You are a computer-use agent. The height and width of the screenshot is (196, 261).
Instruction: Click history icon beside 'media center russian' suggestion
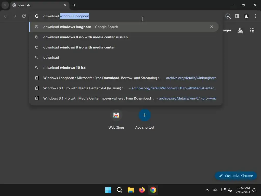point(37,37)
